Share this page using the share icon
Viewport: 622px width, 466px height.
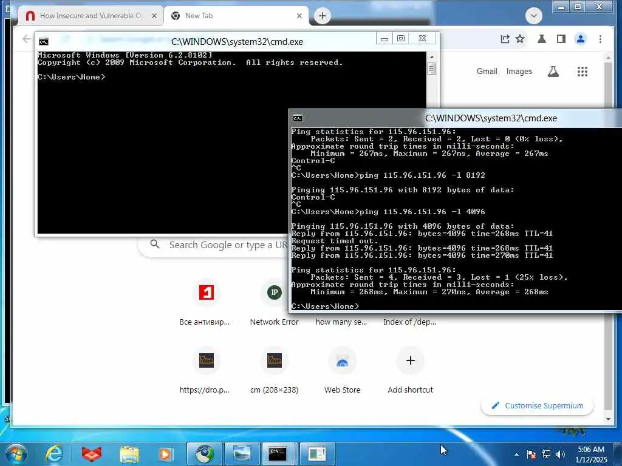pyautogui.click(x=505, y=39)
